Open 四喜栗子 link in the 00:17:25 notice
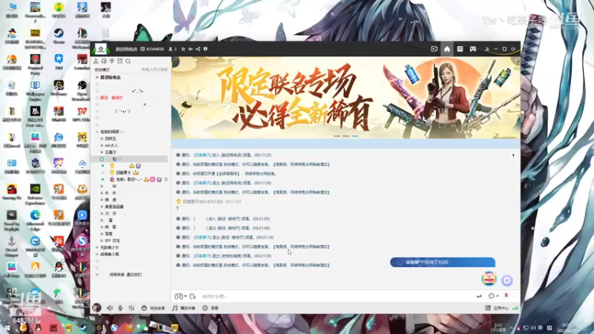The image size is (594, 334). pos(202,155)
